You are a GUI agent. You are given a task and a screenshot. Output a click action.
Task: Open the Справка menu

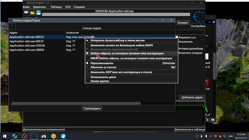point(79,7)
